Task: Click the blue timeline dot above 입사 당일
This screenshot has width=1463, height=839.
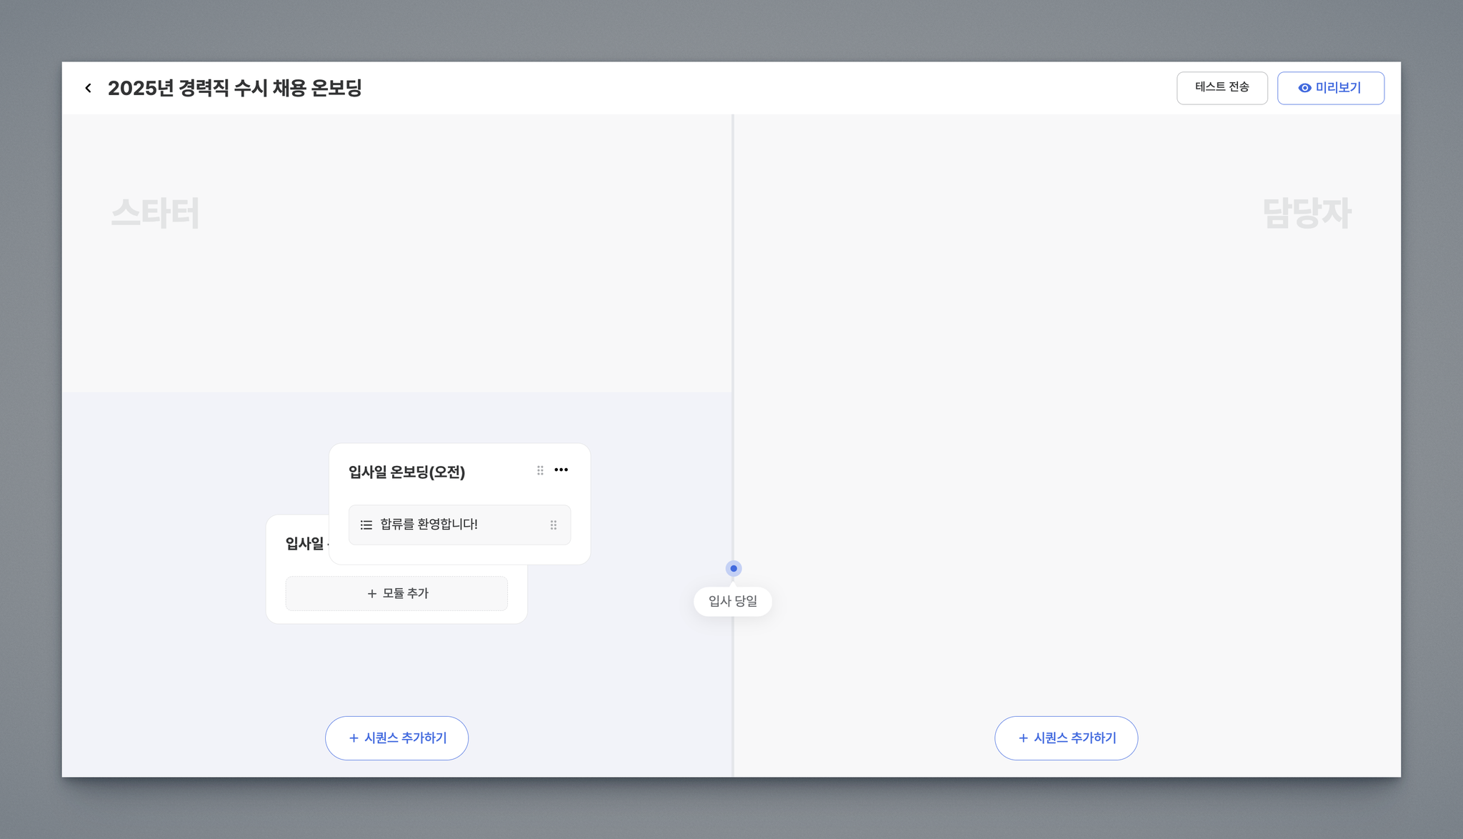Action: click(x=734, y=569)
